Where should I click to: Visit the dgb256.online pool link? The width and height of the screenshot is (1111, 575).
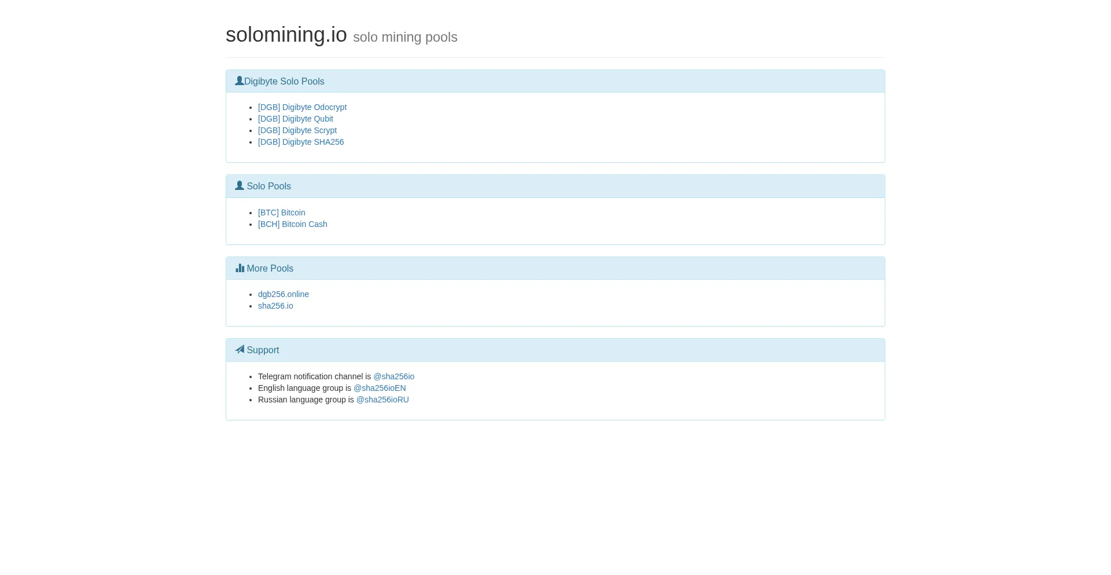coord(284,294)
